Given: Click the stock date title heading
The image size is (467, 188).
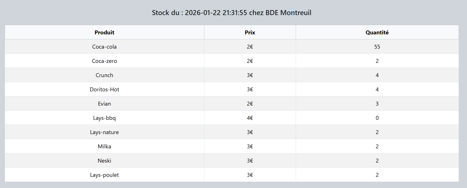Looking at the screenshot, I should point(232,13).
